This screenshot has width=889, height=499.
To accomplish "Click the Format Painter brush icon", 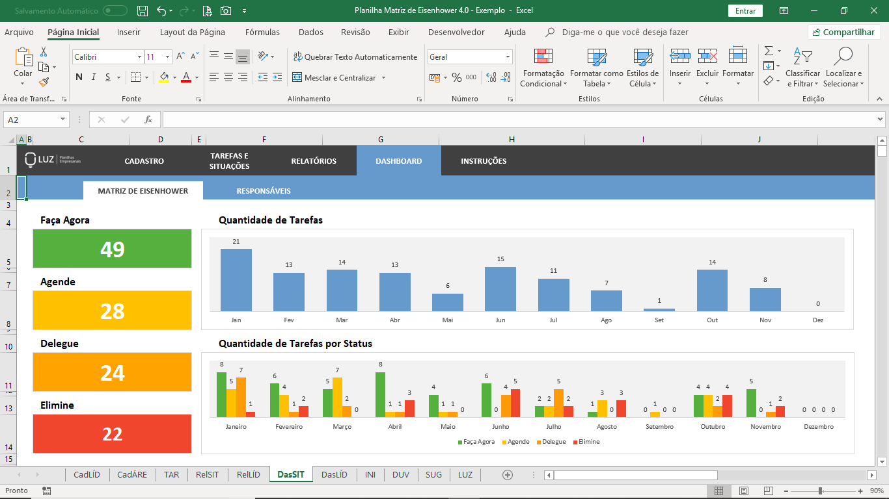I will [x=44, y=83].
